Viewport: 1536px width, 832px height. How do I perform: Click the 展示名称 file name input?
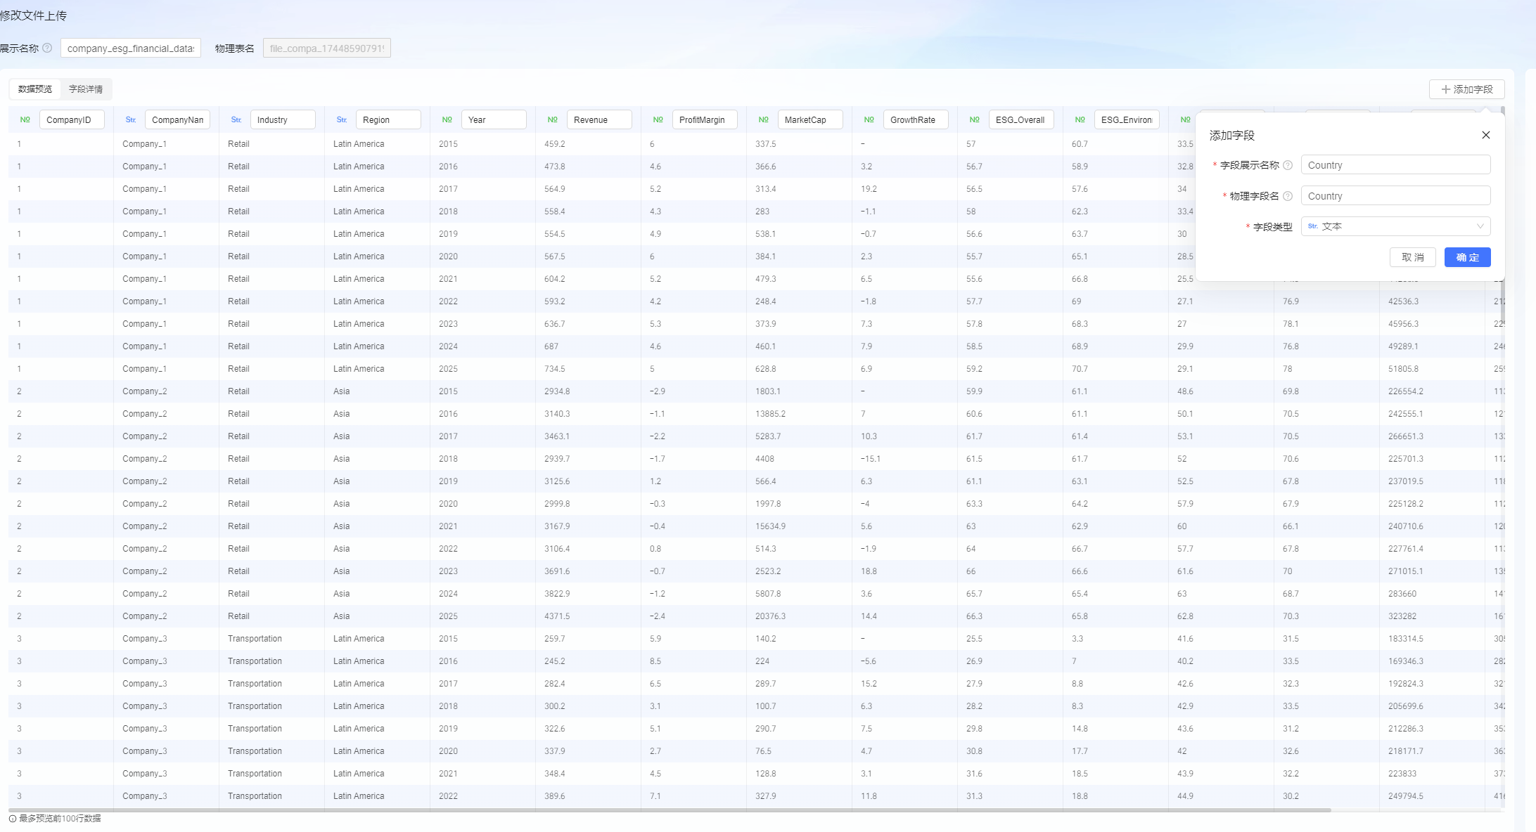point(131,48)
